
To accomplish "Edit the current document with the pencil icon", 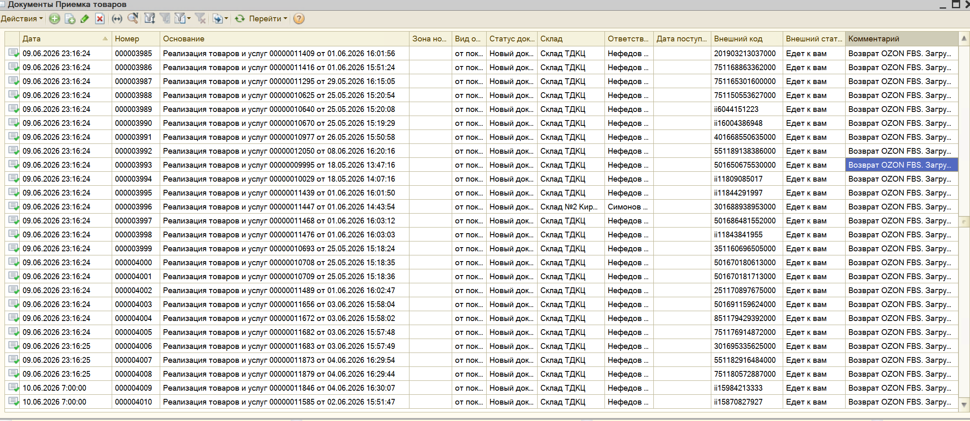I will tap(85, 18).
